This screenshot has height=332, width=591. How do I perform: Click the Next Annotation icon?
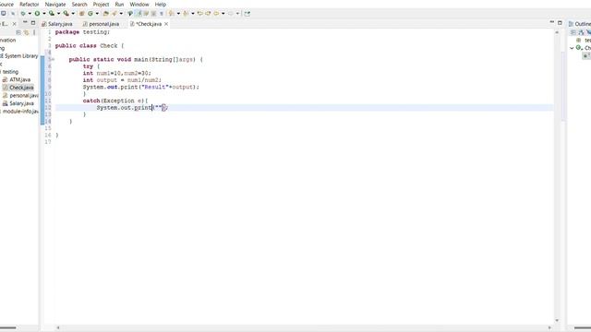(172, 14)
